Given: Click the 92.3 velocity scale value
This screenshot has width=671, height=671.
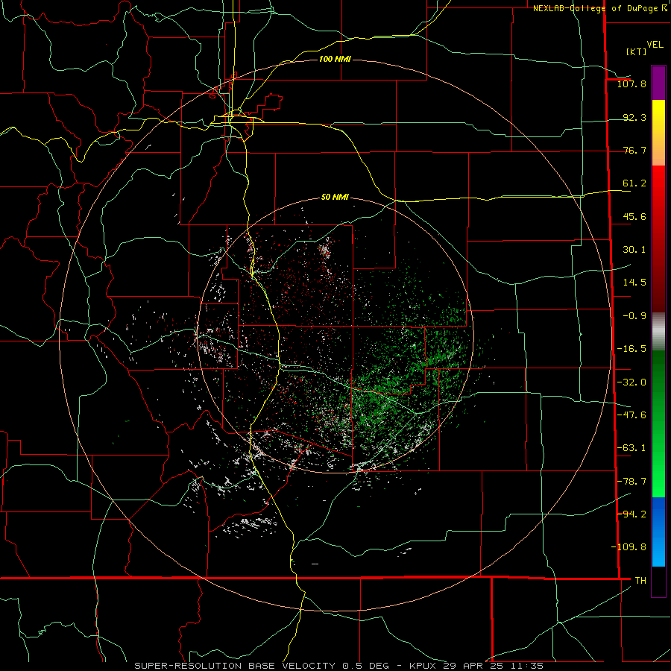Looking at the screenshot, I should tap(634, 117).
